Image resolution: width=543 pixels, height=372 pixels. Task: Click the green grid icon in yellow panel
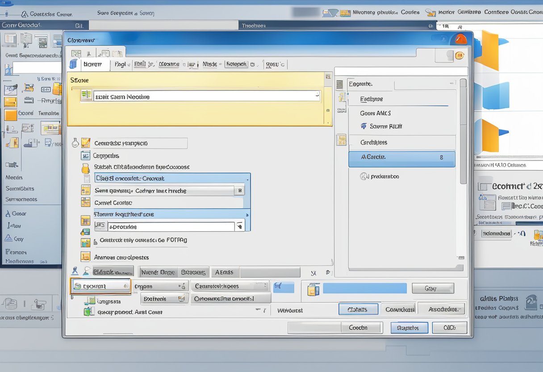point(86,95)
